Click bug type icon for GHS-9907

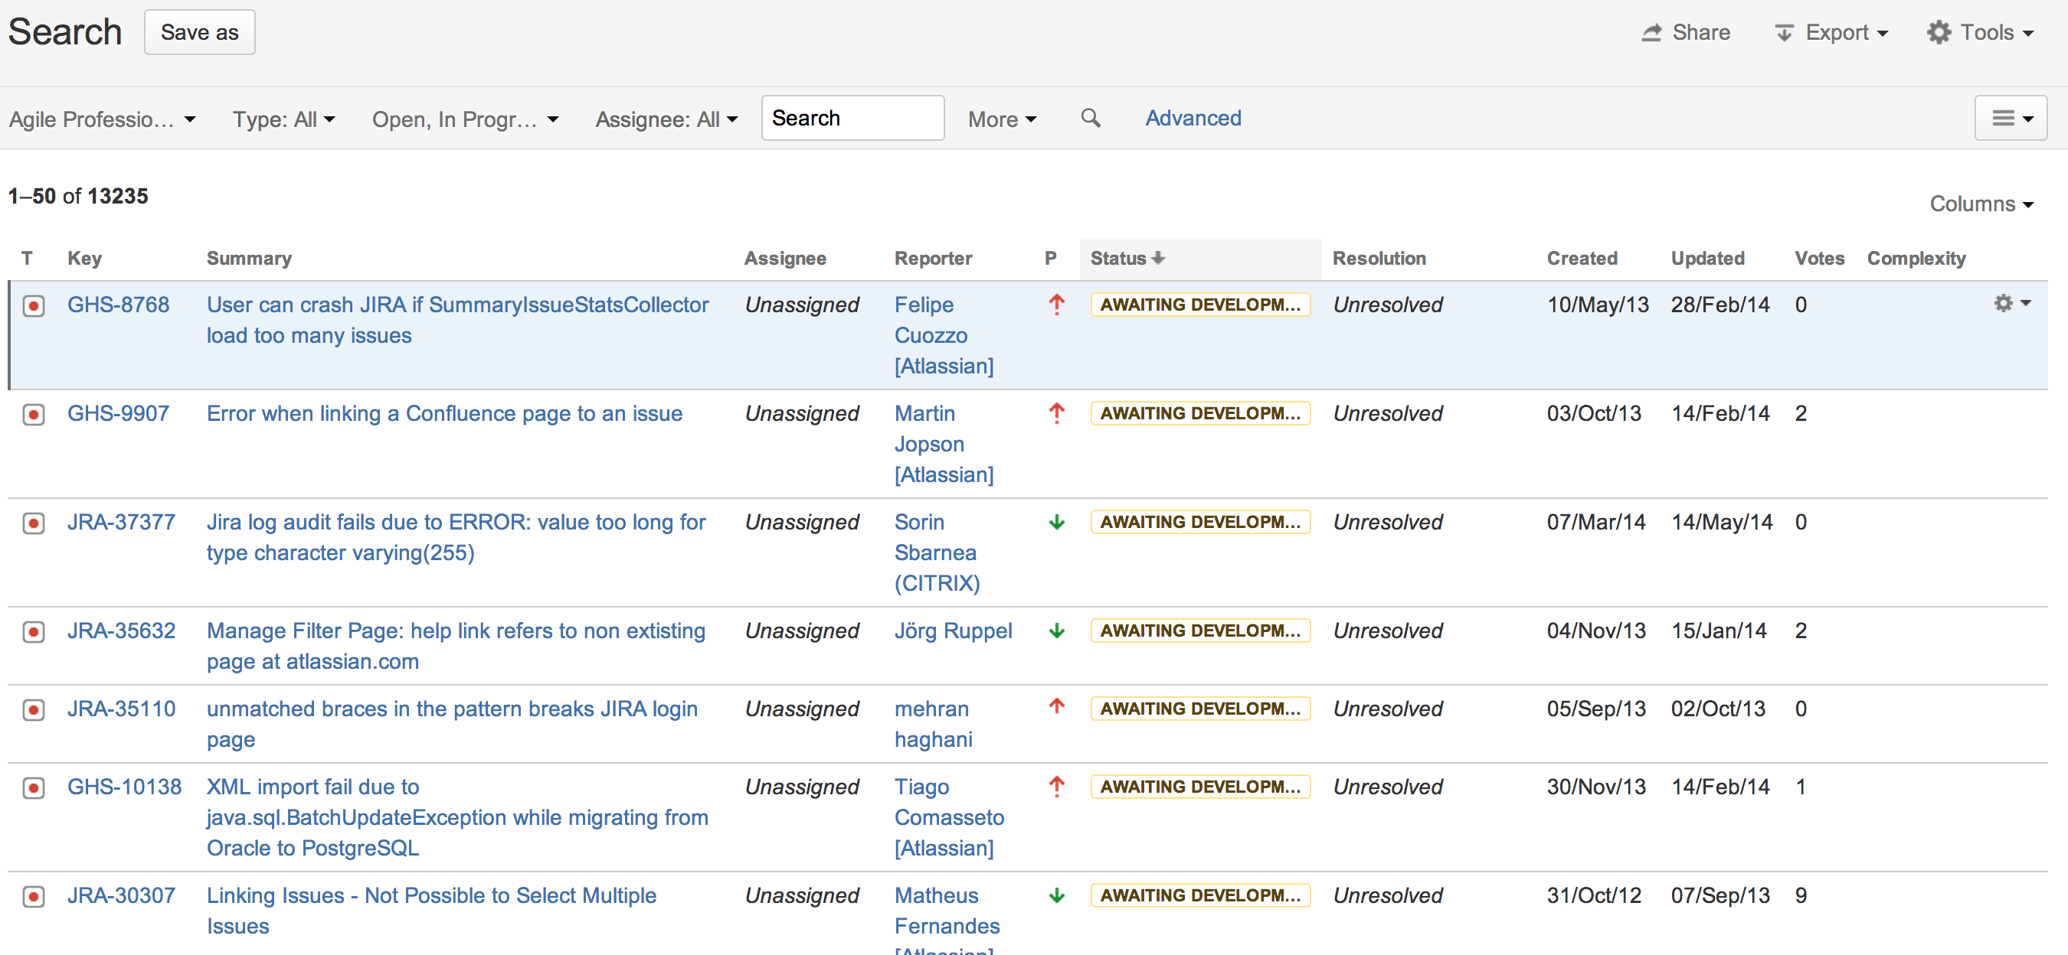click(34, 415)
